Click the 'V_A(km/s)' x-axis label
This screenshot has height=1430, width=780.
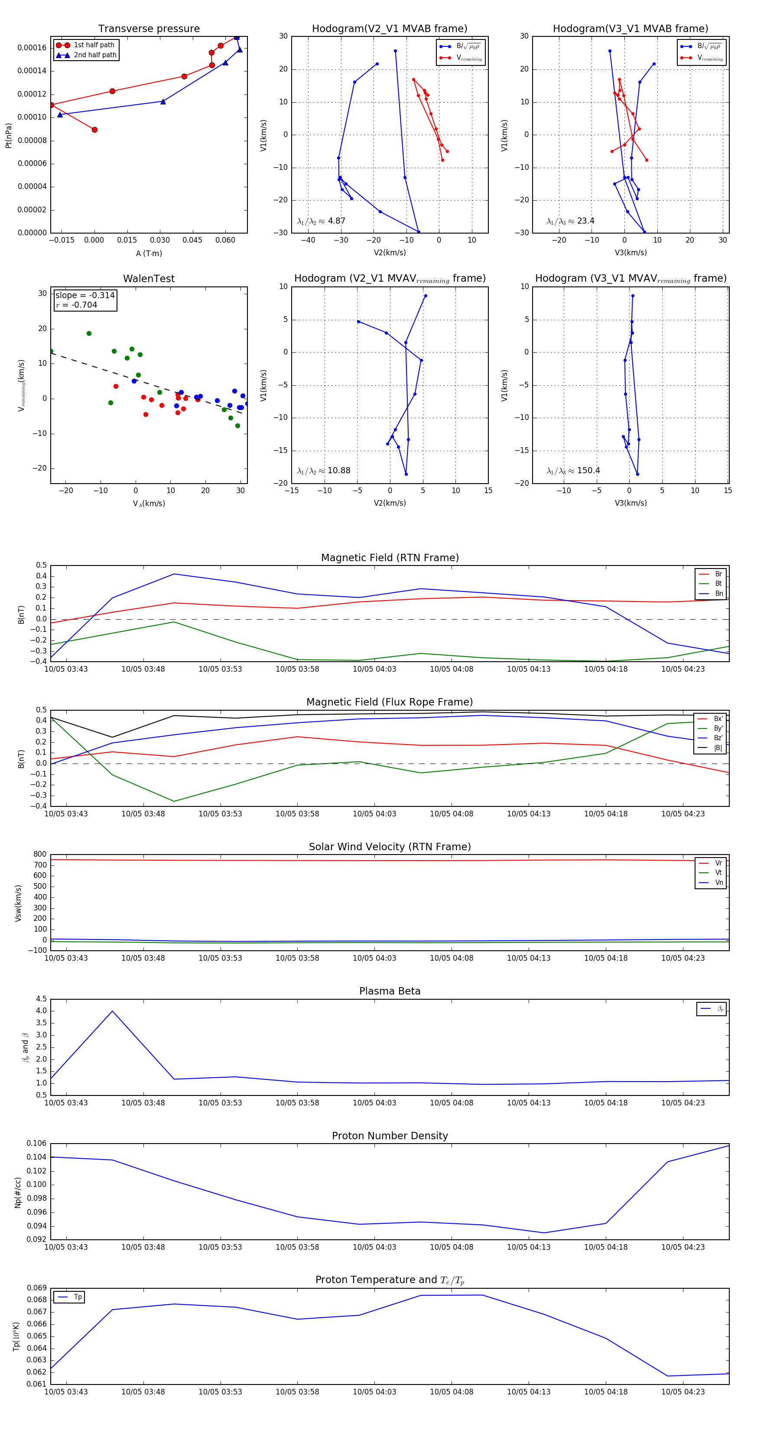point(149,504)
